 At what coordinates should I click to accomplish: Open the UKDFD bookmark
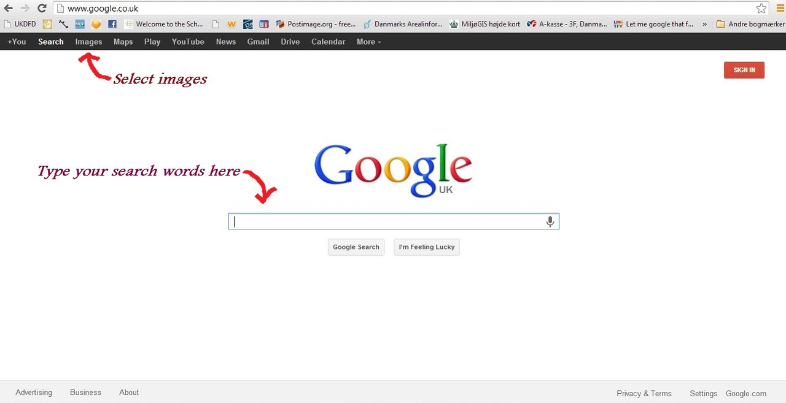click(20, 25)
